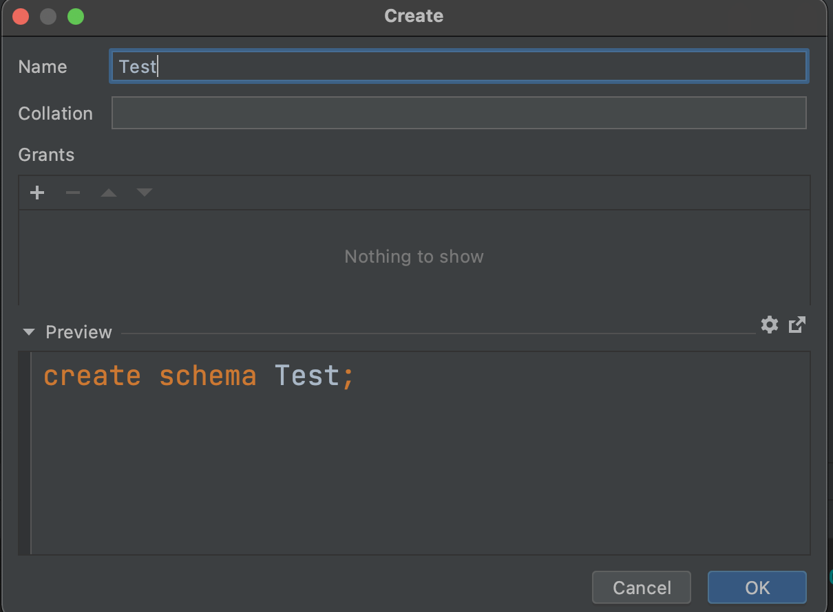833x612 pixels.
Task: Move grant down with down arrow
Action: pos(145,193)
